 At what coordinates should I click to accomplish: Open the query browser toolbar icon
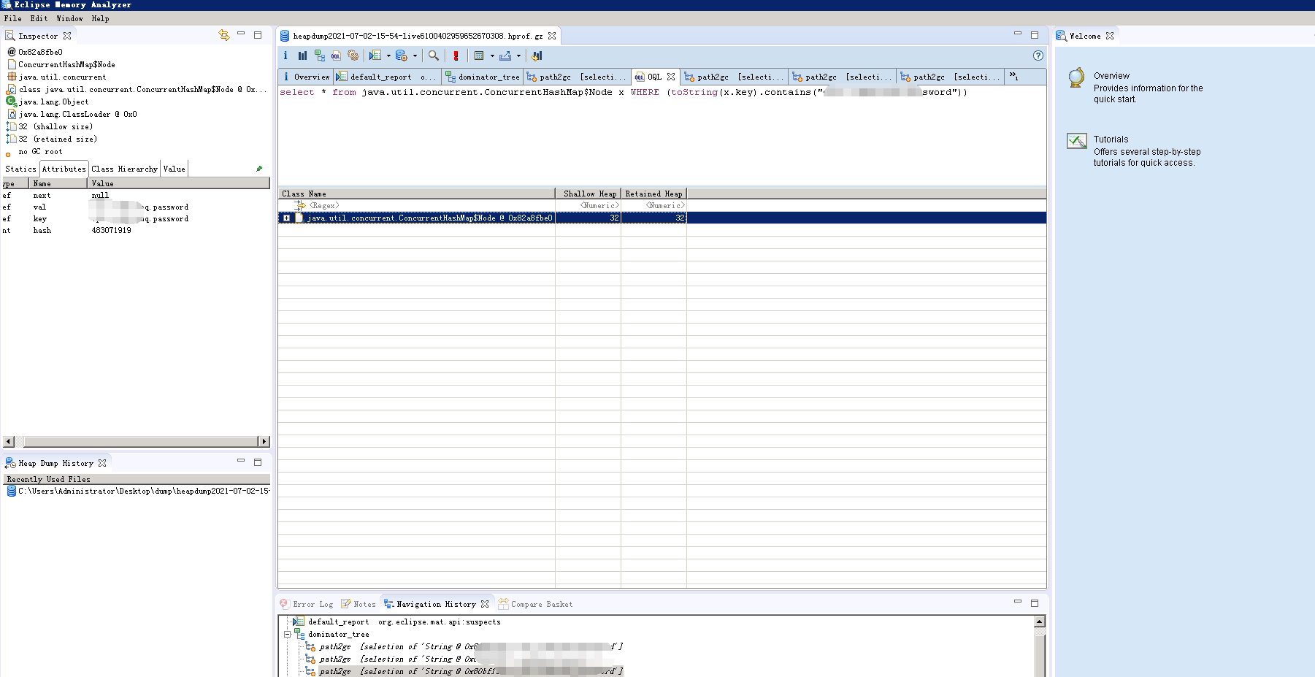[401, 56]
